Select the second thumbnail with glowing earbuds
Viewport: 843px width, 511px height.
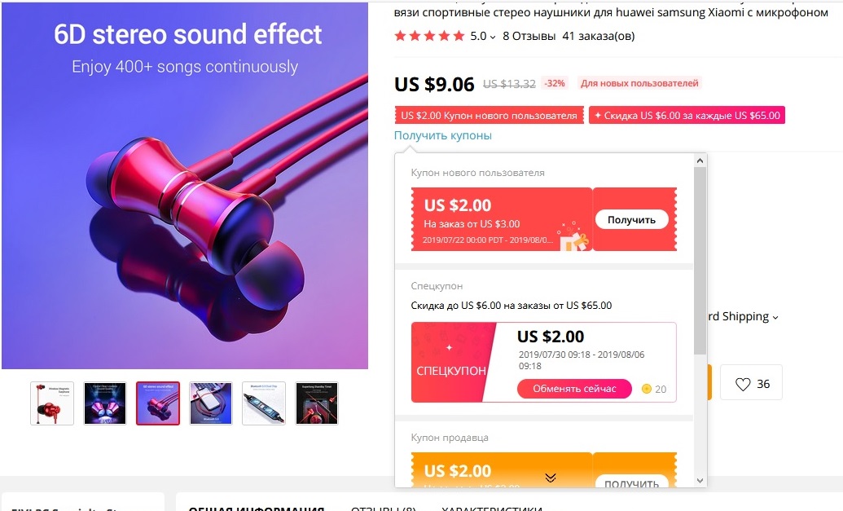pos(105,403)
